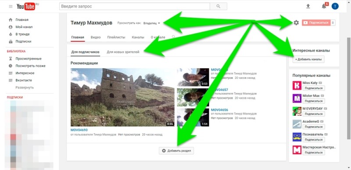Click M EVERYDAY channel avatar
Viewport: 351px width, 170px height.
pyautogui.click(x=297, y=111)
